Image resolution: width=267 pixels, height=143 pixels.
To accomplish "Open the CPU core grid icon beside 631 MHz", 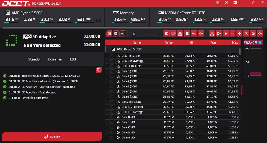I will [x=99, y=20].
